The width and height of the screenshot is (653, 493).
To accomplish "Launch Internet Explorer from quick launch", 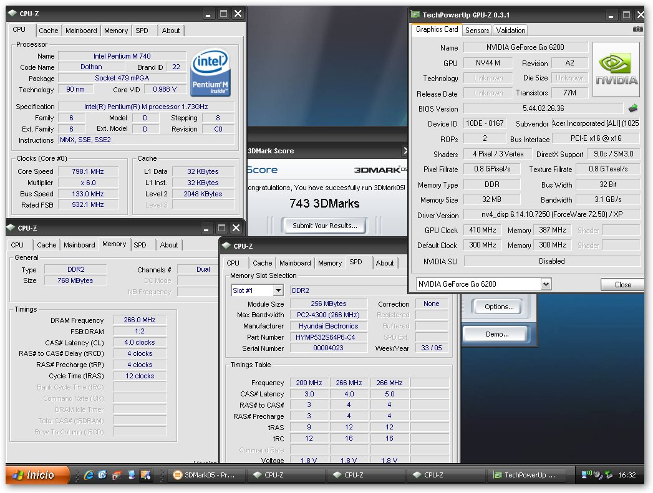I will [x=89, y=475].
